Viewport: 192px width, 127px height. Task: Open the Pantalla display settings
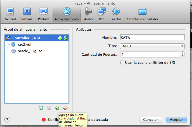[x=43, y=14]
